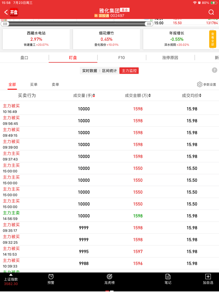Tap 铁建重工 +20.07% leader stock
219x292 pixels.
[x=36, y=45]
